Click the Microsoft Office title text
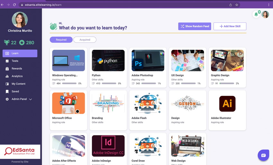Image resolution: width=273 pixels, height=165 pixels. (62, 118)
